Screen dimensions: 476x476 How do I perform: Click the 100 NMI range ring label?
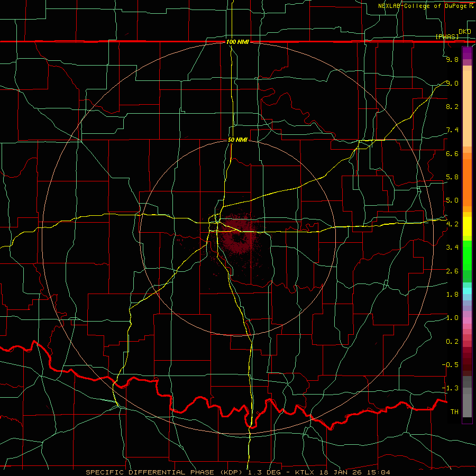coord(237,42)
